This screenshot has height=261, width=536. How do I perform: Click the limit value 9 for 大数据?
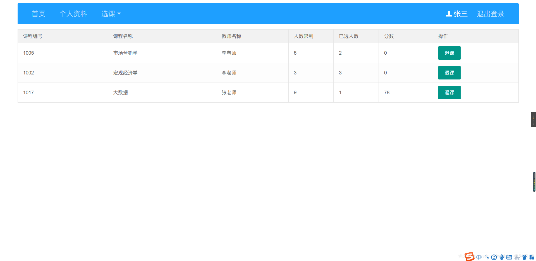(295, 93)
